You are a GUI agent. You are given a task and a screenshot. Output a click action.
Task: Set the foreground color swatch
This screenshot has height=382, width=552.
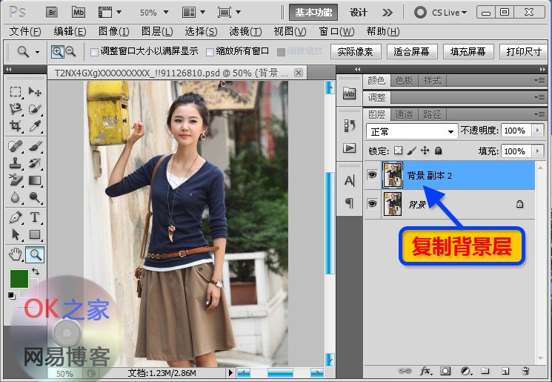point(19,279)
